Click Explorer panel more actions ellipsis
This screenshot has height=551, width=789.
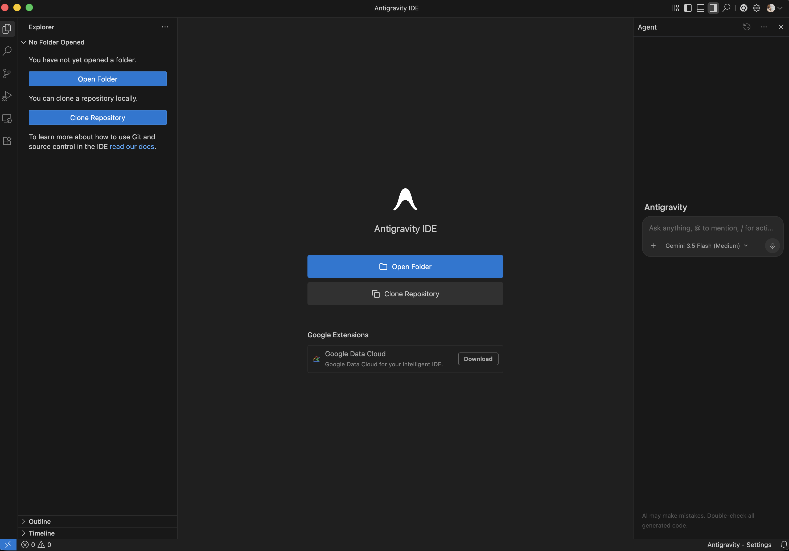(x=165, y=27)
